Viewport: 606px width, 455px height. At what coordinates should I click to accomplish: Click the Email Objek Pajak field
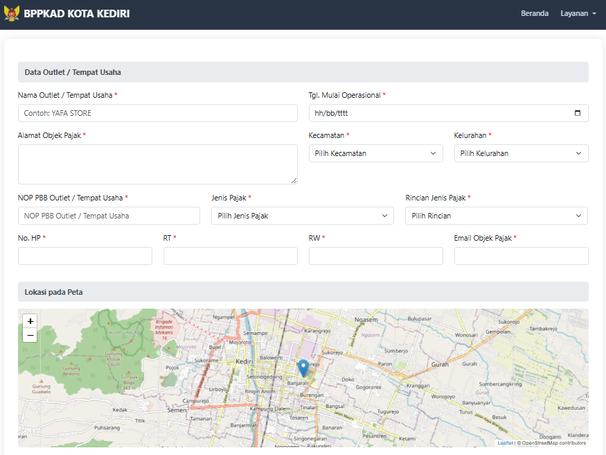521,256
